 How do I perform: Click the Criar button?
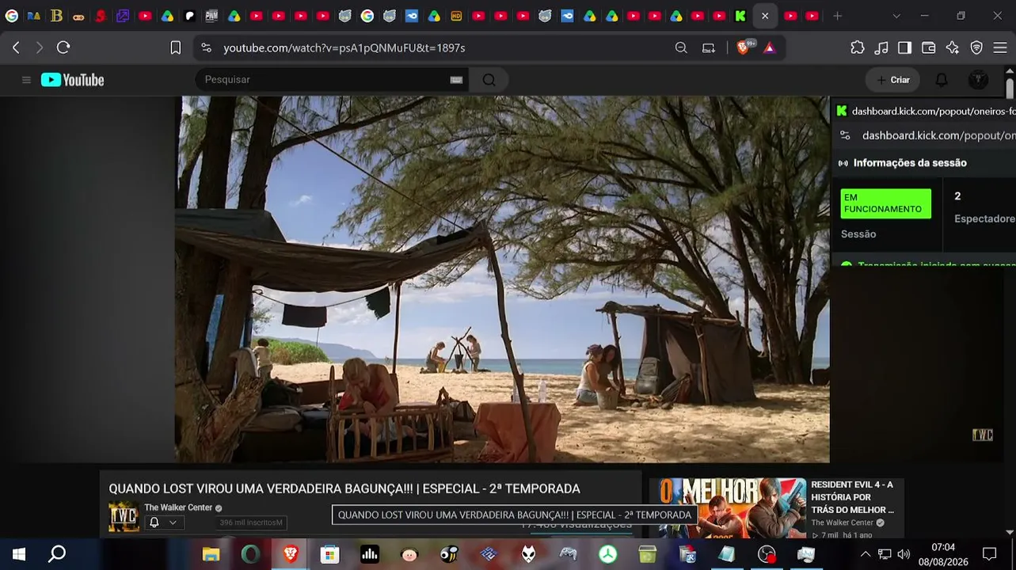(892, 80)
